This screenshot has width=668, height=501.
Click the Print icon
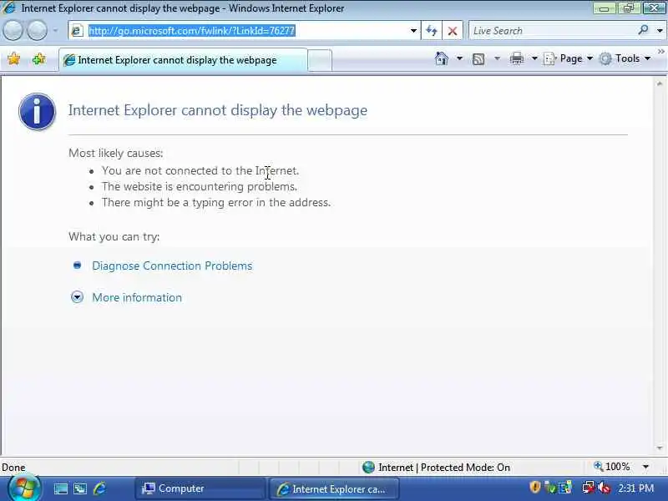[x=516, y=58]
